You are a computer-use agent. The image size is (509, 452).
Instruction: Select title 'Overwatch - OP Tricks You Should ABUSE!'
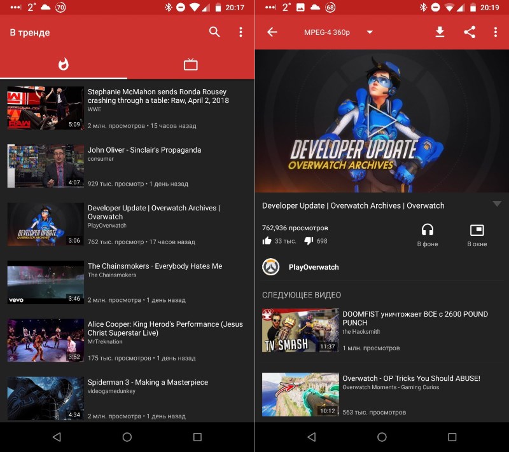click(411, 378)
